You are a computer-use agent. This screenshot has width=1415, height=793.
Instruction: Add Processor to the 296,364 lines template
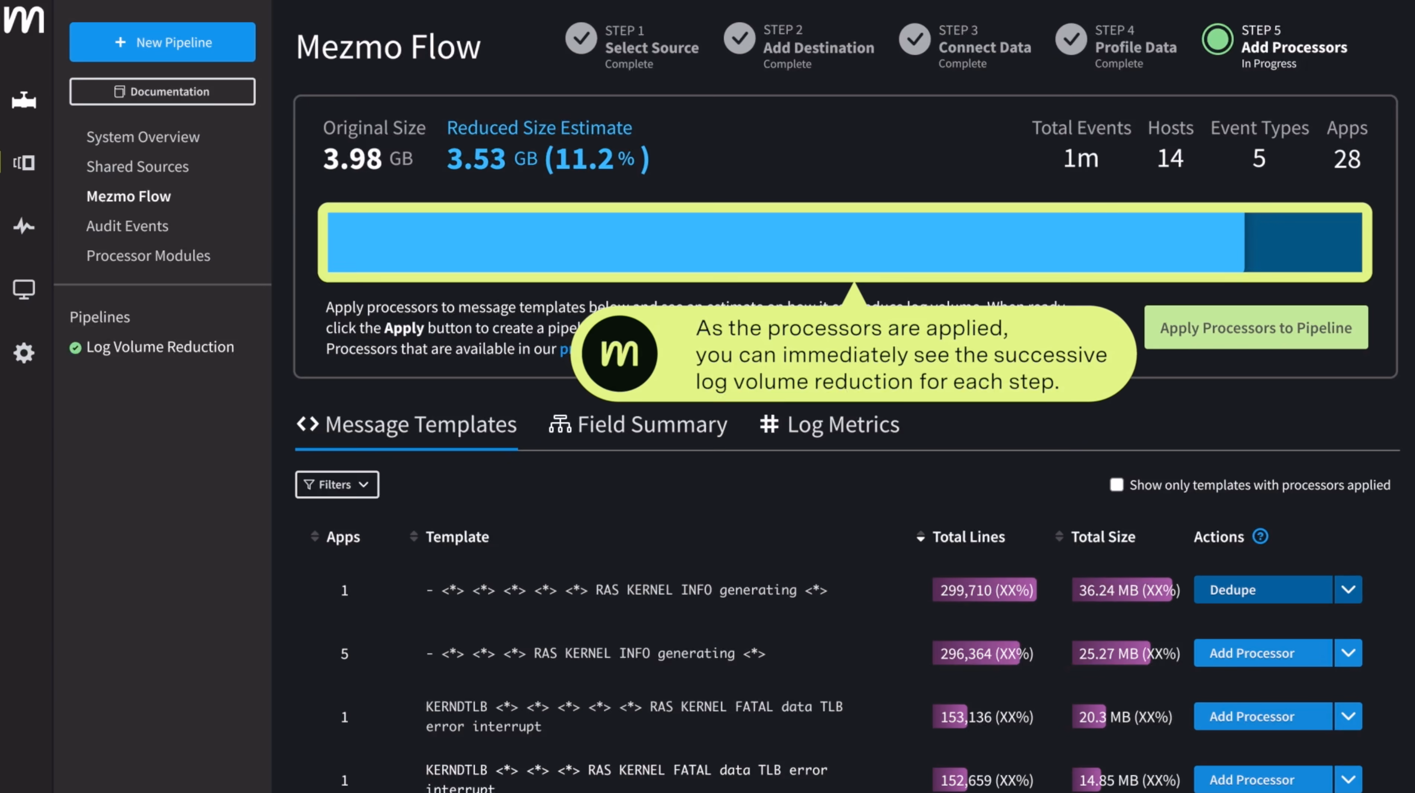[1263, 653]
